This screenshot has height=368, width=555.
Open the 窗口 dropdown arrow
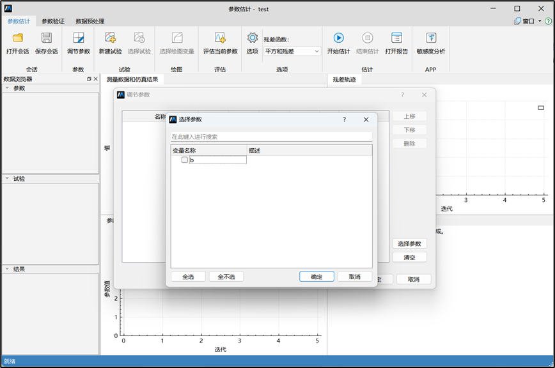540,21
